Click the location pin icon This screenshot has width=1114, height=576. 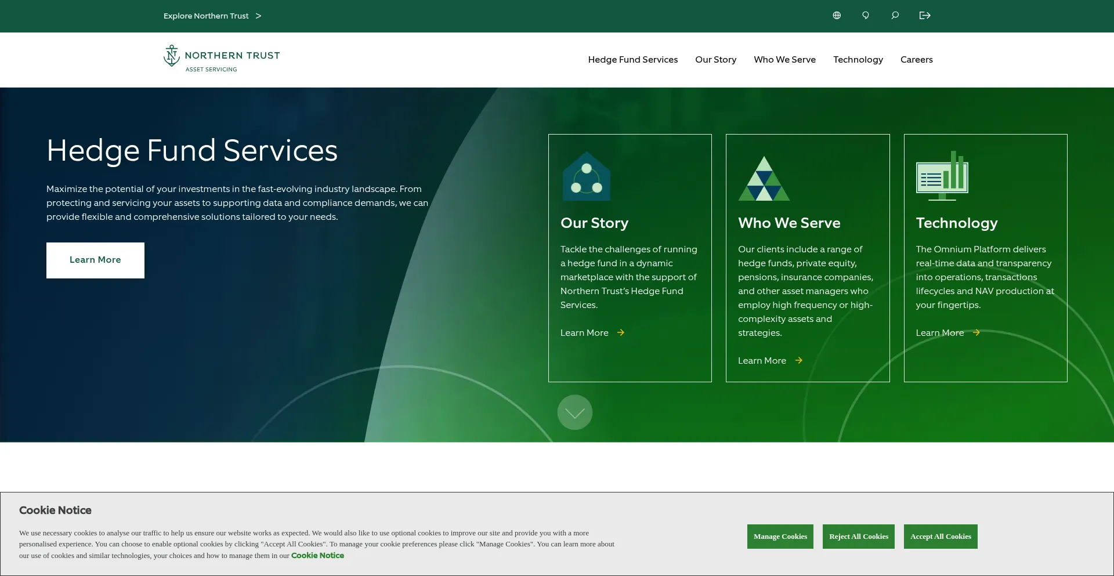click(x=866, y=16)
